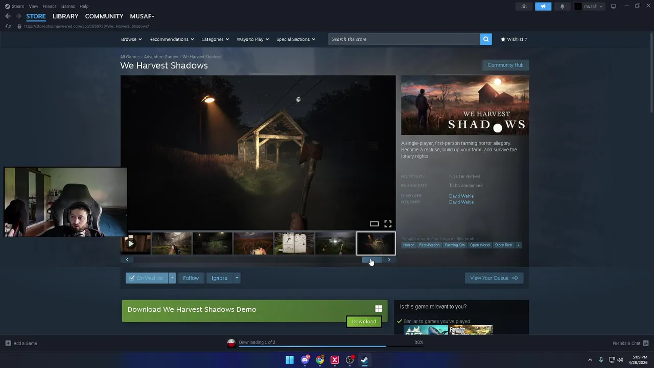Open the musaf- account dropdown
Screen dimensions: 654x368
point(589,6)
